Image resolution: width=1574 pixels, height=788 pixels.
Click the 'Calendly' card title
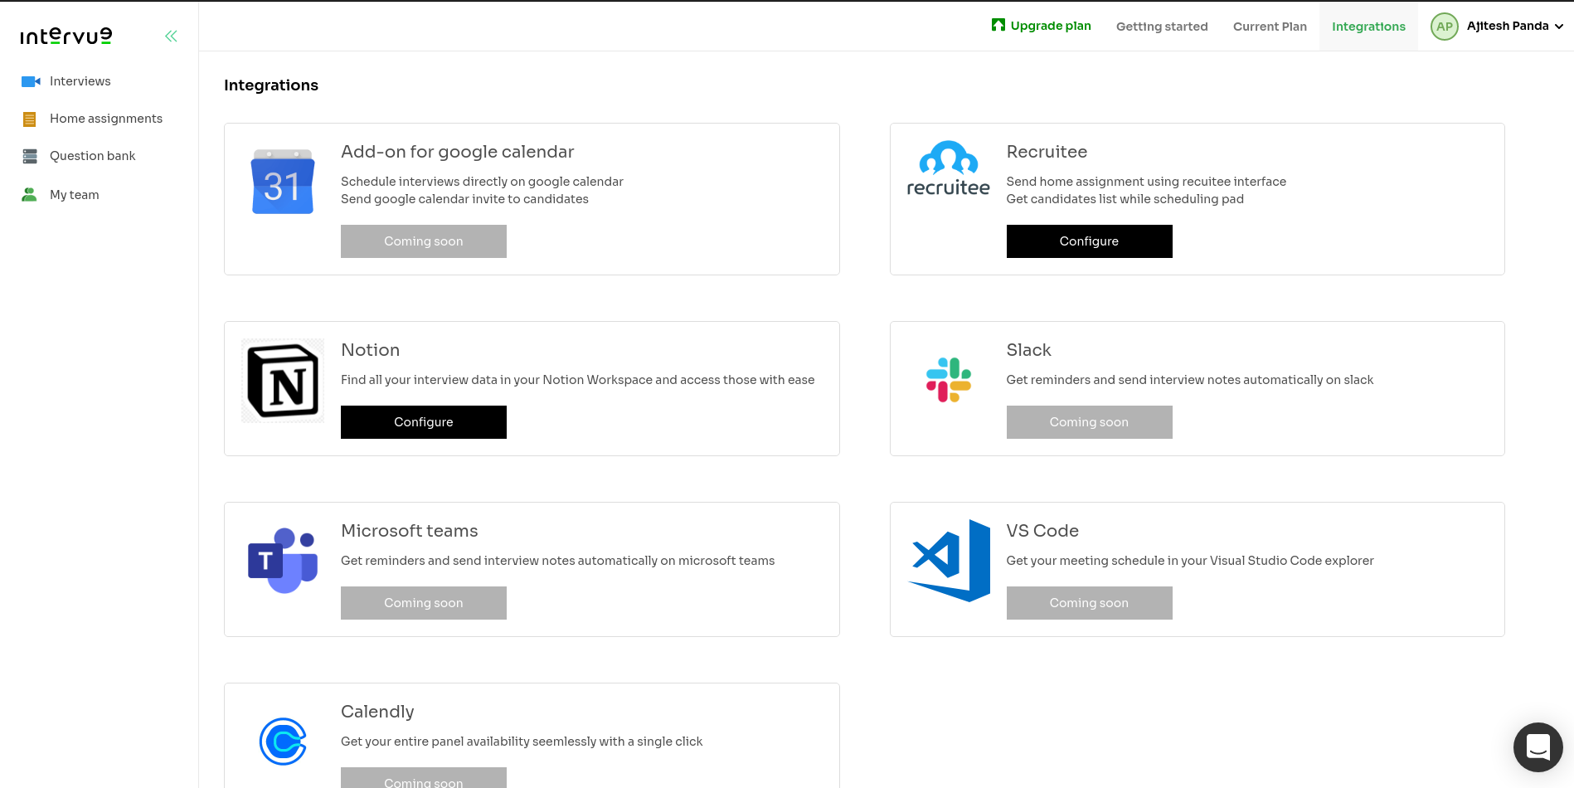(x=377, y=712)
